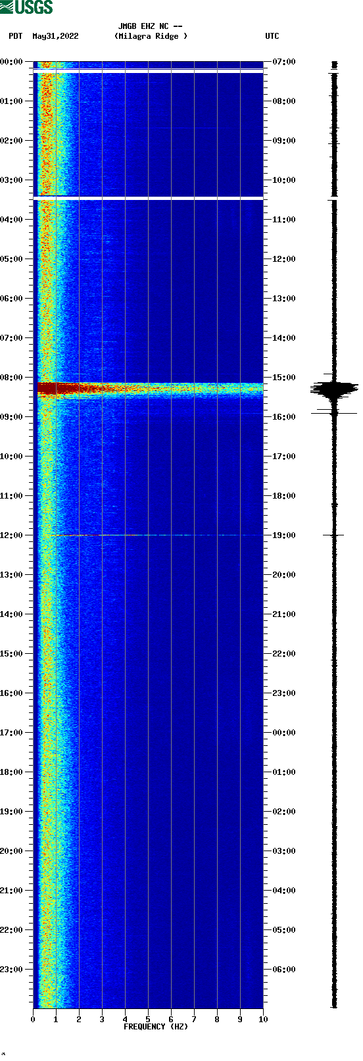Click the 0 Hz frequency tick label
This screenshot has height=1061, width=363.
(33, 1020)
